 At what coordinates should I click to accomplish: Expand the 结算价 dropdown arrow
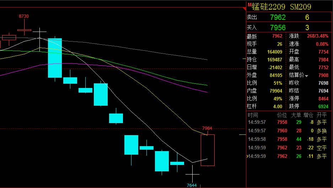coord(307,76)
